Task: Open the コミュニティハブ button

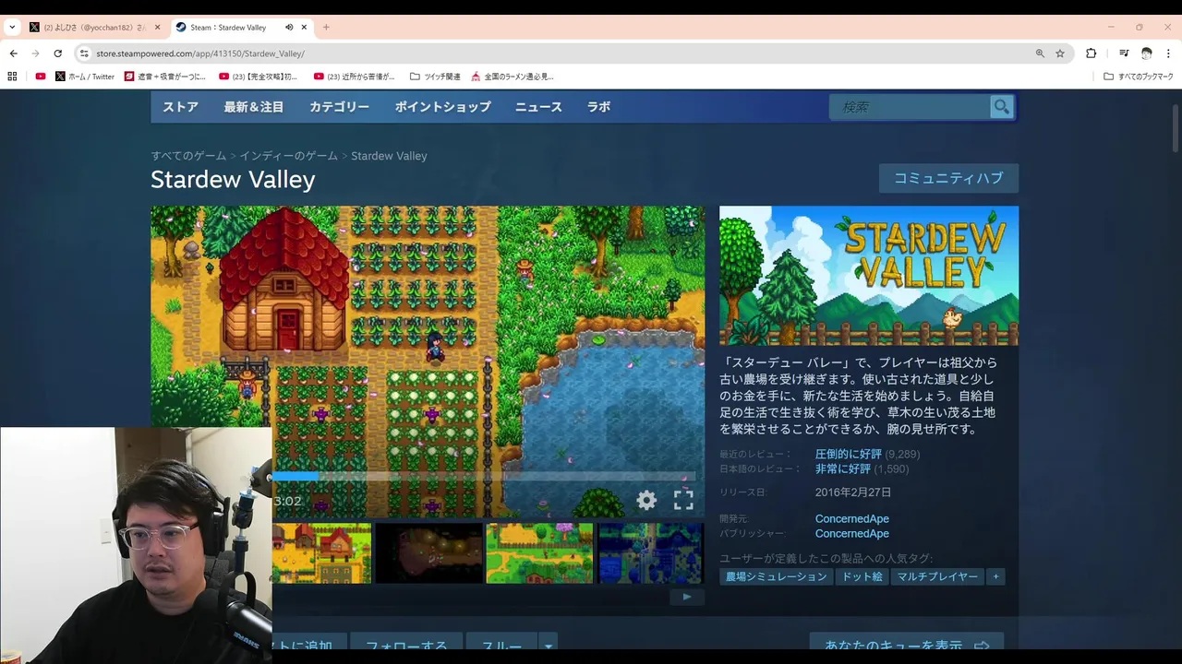Action: click(948, 178)
